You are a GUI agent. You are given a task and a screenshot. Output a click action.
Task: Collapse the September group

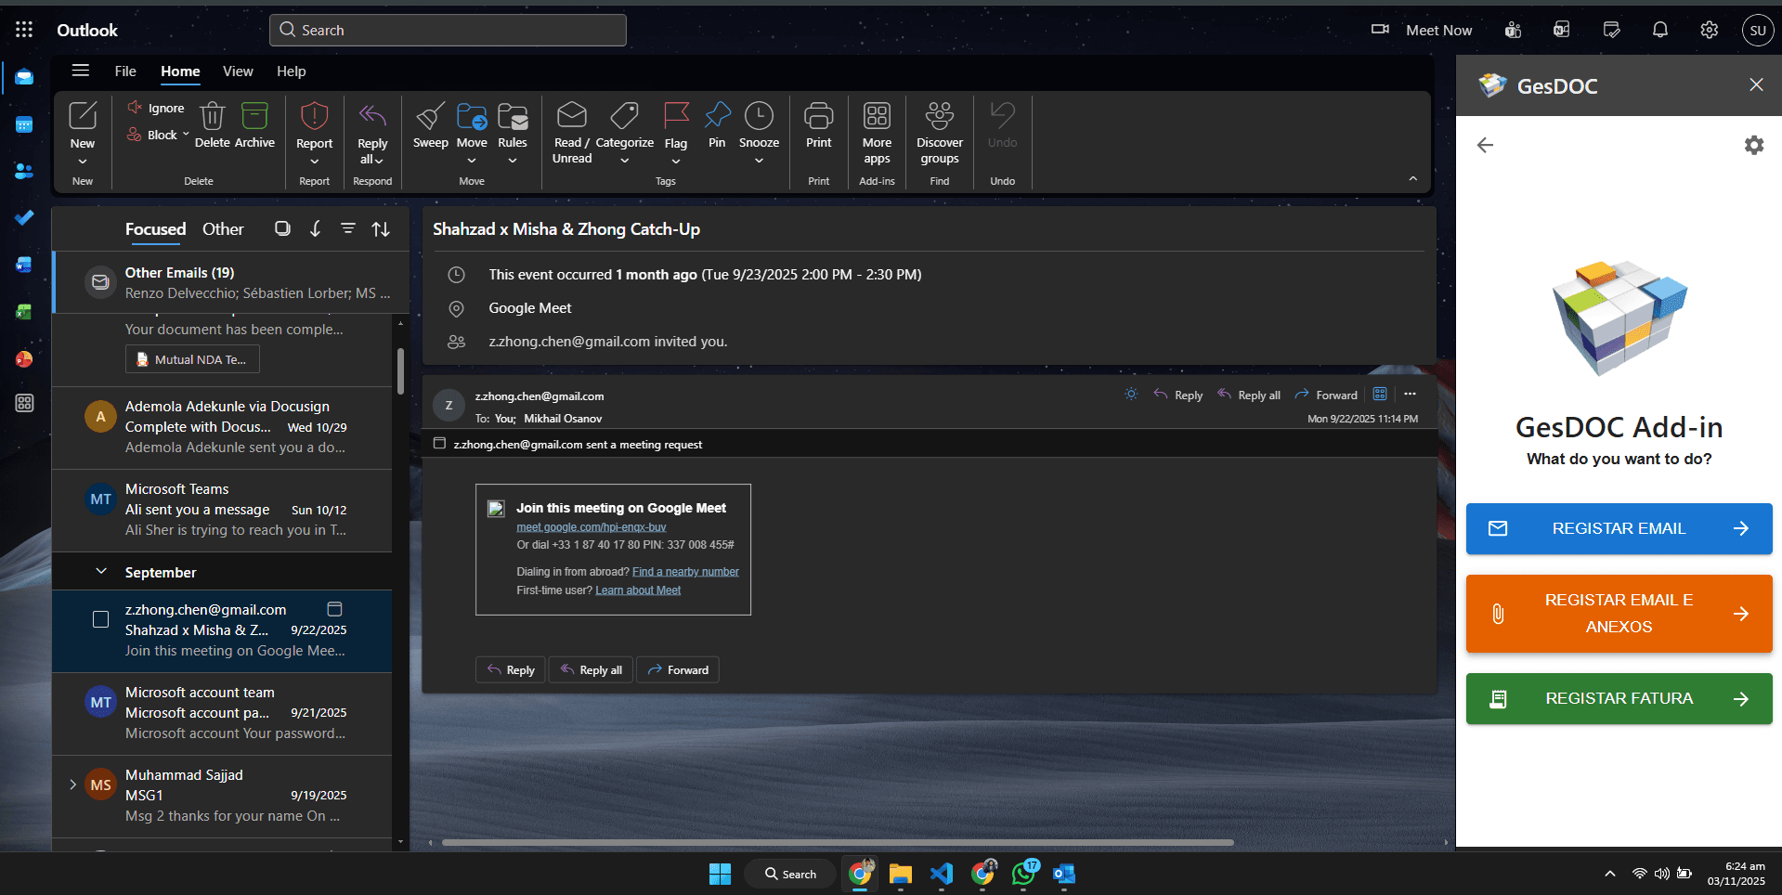coord(101,571)
